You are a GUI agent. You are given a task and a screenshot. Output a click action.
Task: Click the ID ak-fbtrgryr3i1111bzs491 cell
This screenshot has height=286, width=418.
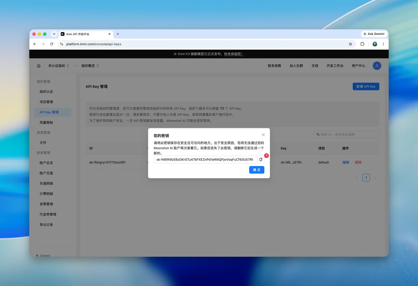pos(107,162)
